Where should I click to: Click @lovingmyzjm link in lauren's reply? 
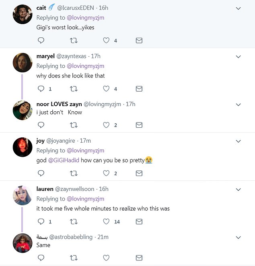[85, 198]
